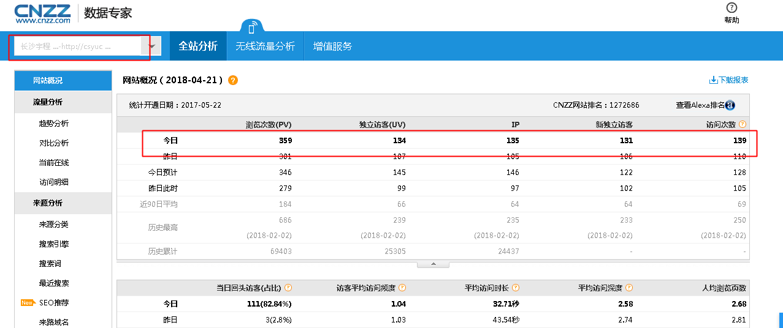Click help icon beside 平均访问深度
This screenshot has width=783, height=328.
629,288
